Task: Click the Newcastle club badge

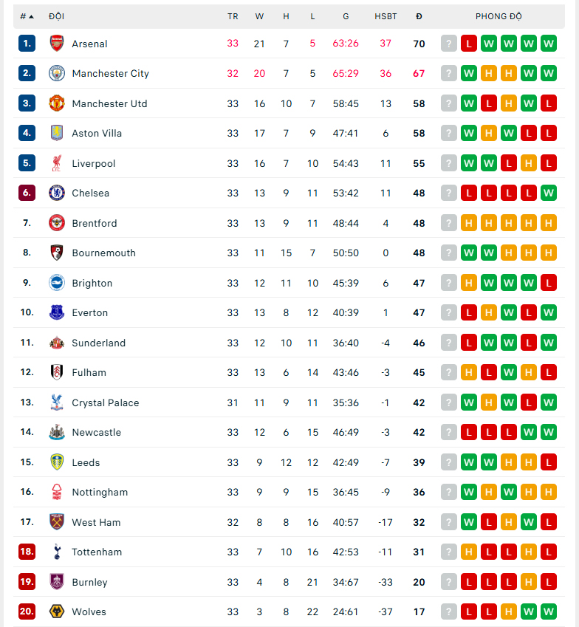Action: click(x=58, y=432)
